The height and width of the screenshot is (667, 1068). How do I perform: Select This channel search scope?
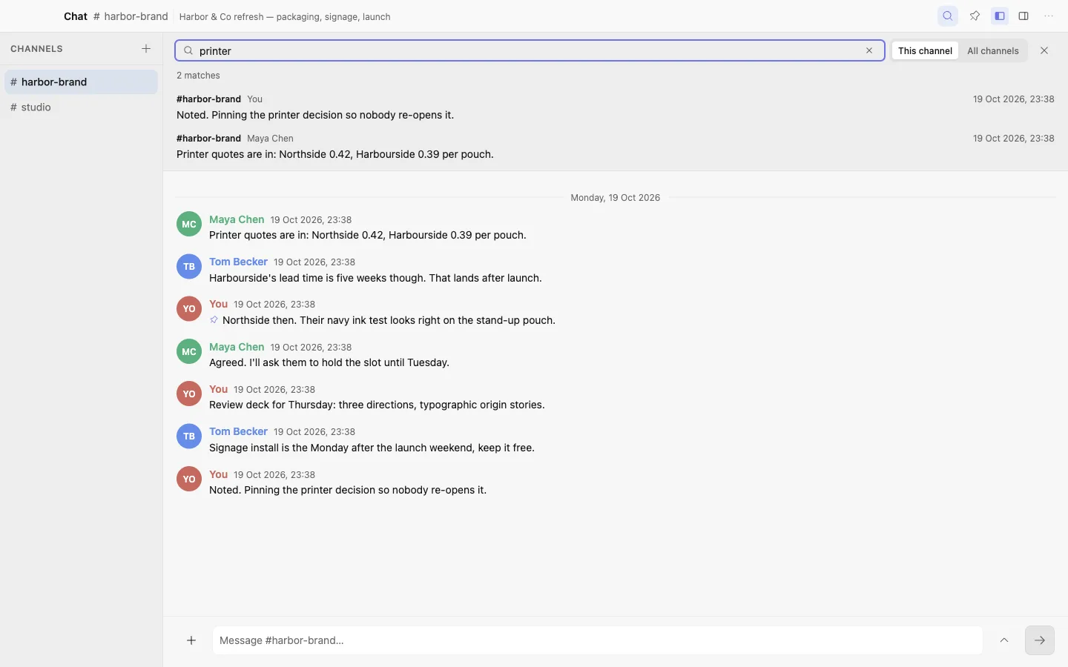(x=925, y=50)
